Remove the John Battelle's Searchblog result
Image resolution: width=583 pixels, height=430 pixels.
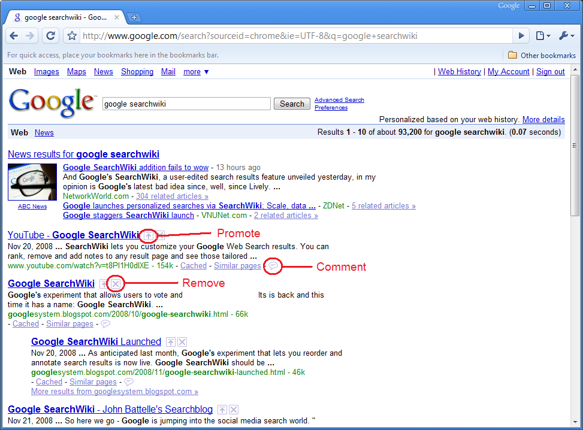(x=234, y=410)
